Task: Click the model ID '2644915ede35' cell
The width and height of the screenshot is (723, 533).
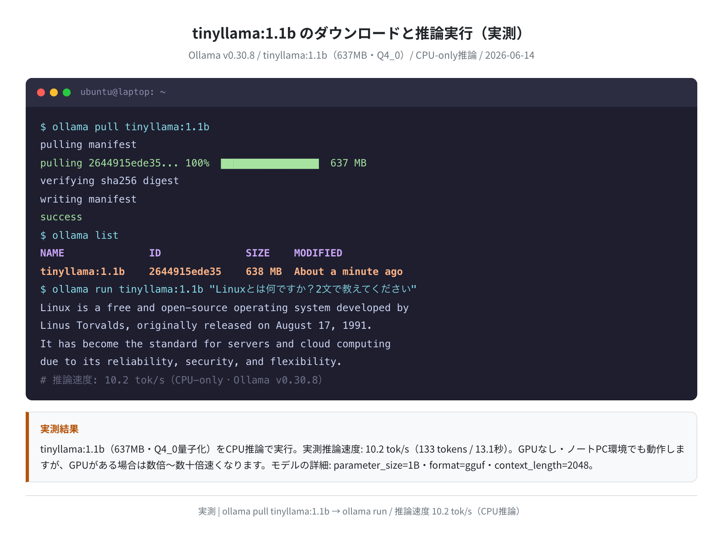Action: pos(185,272)
